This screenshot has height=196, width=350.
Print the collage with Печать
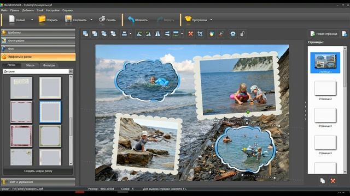pos(107,20)
